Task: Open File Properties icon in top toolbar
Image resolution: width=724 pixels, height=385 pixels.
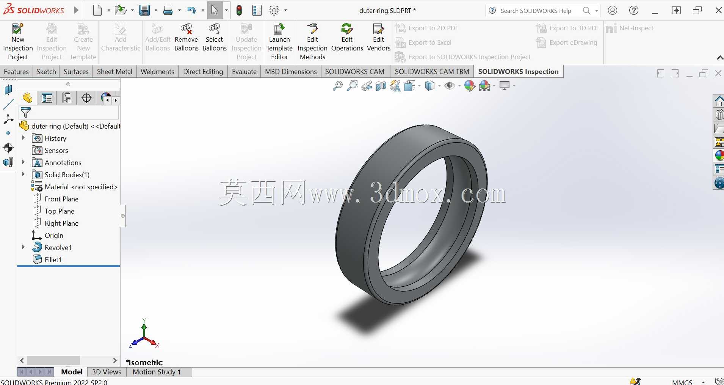Action: 257,10
